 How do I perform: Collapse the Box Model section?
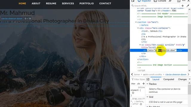[x=147, y=106]
